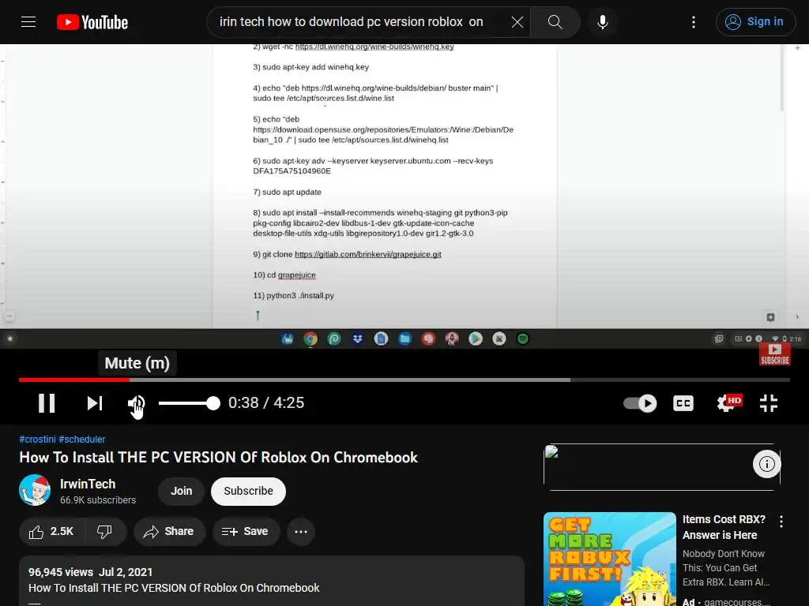The height and width of the screenshot is (606, 809).
Task: Exit full screen mode
Action: pos(768,403)
